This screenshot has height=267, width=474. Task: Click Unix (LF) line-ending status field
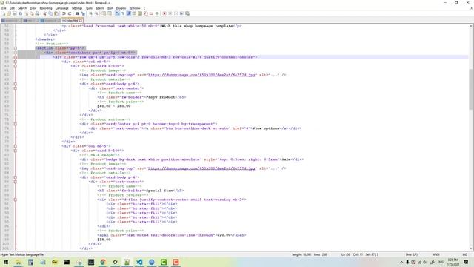(412, 254)
